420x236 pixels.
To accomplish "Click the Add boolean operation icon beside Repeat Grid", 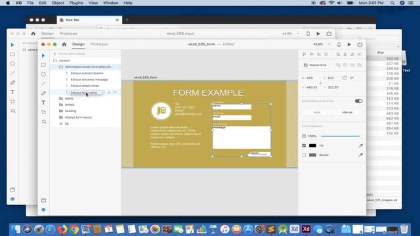I will 338,65.
